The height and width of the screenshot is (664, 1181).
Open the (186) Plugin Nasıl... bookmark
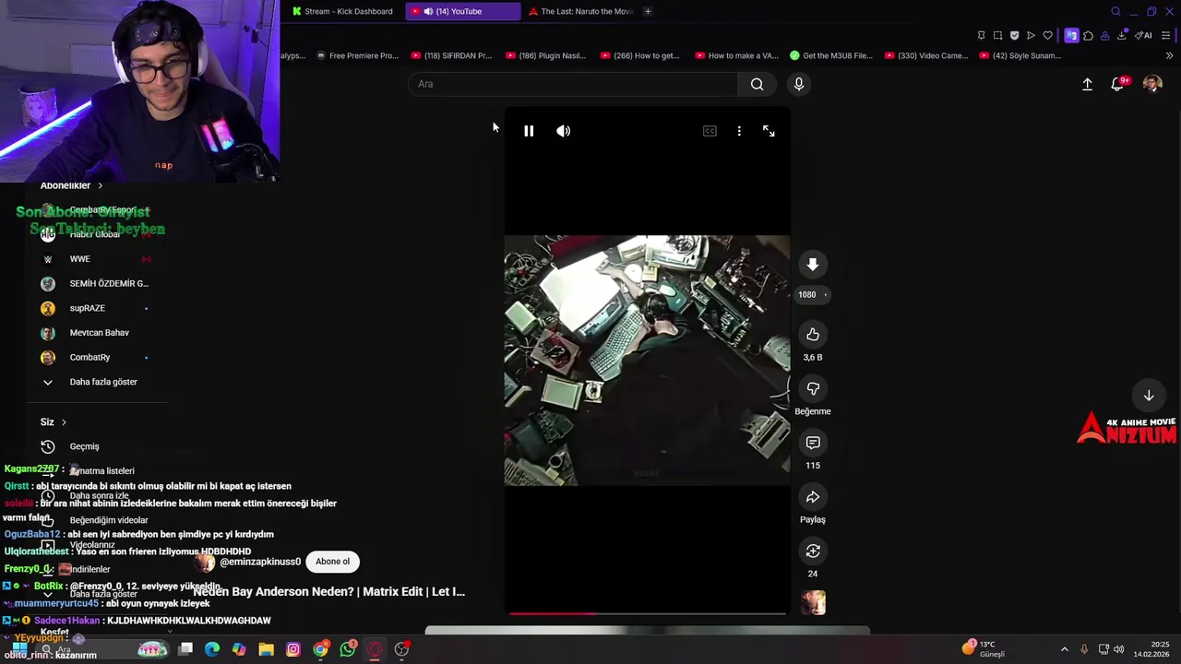point(545,55)
